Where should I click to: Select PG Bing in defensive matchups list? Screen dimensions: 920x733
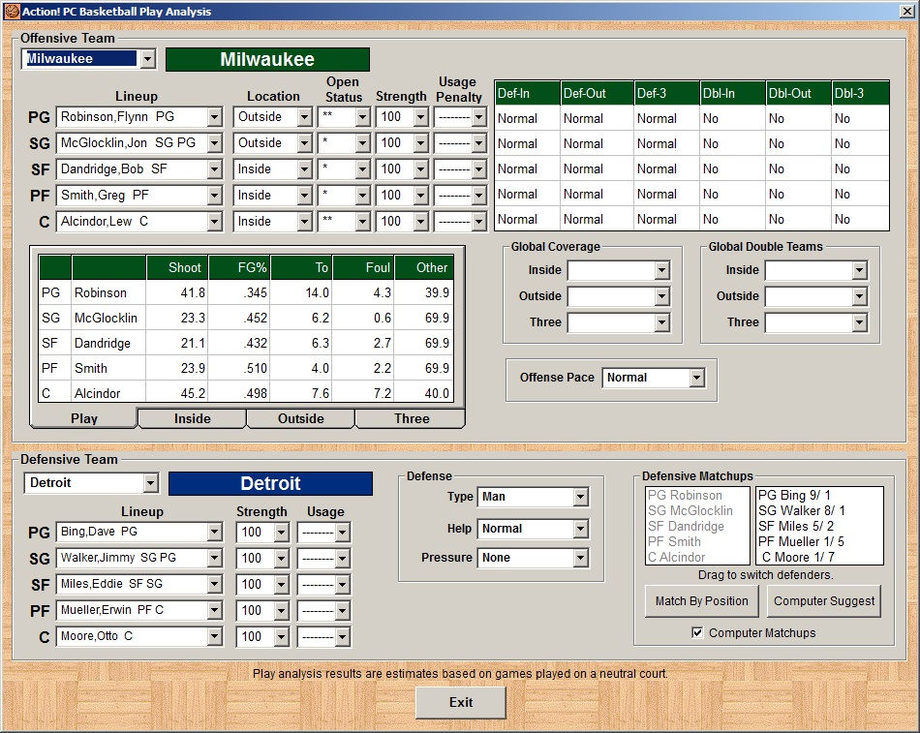coord(796,496)
